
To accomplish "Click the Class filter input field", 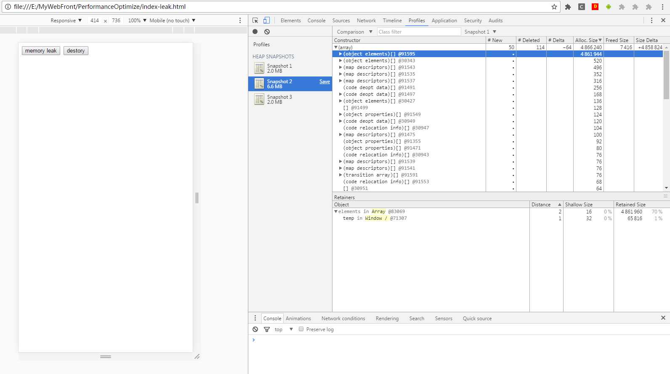I will click(419, 32).
